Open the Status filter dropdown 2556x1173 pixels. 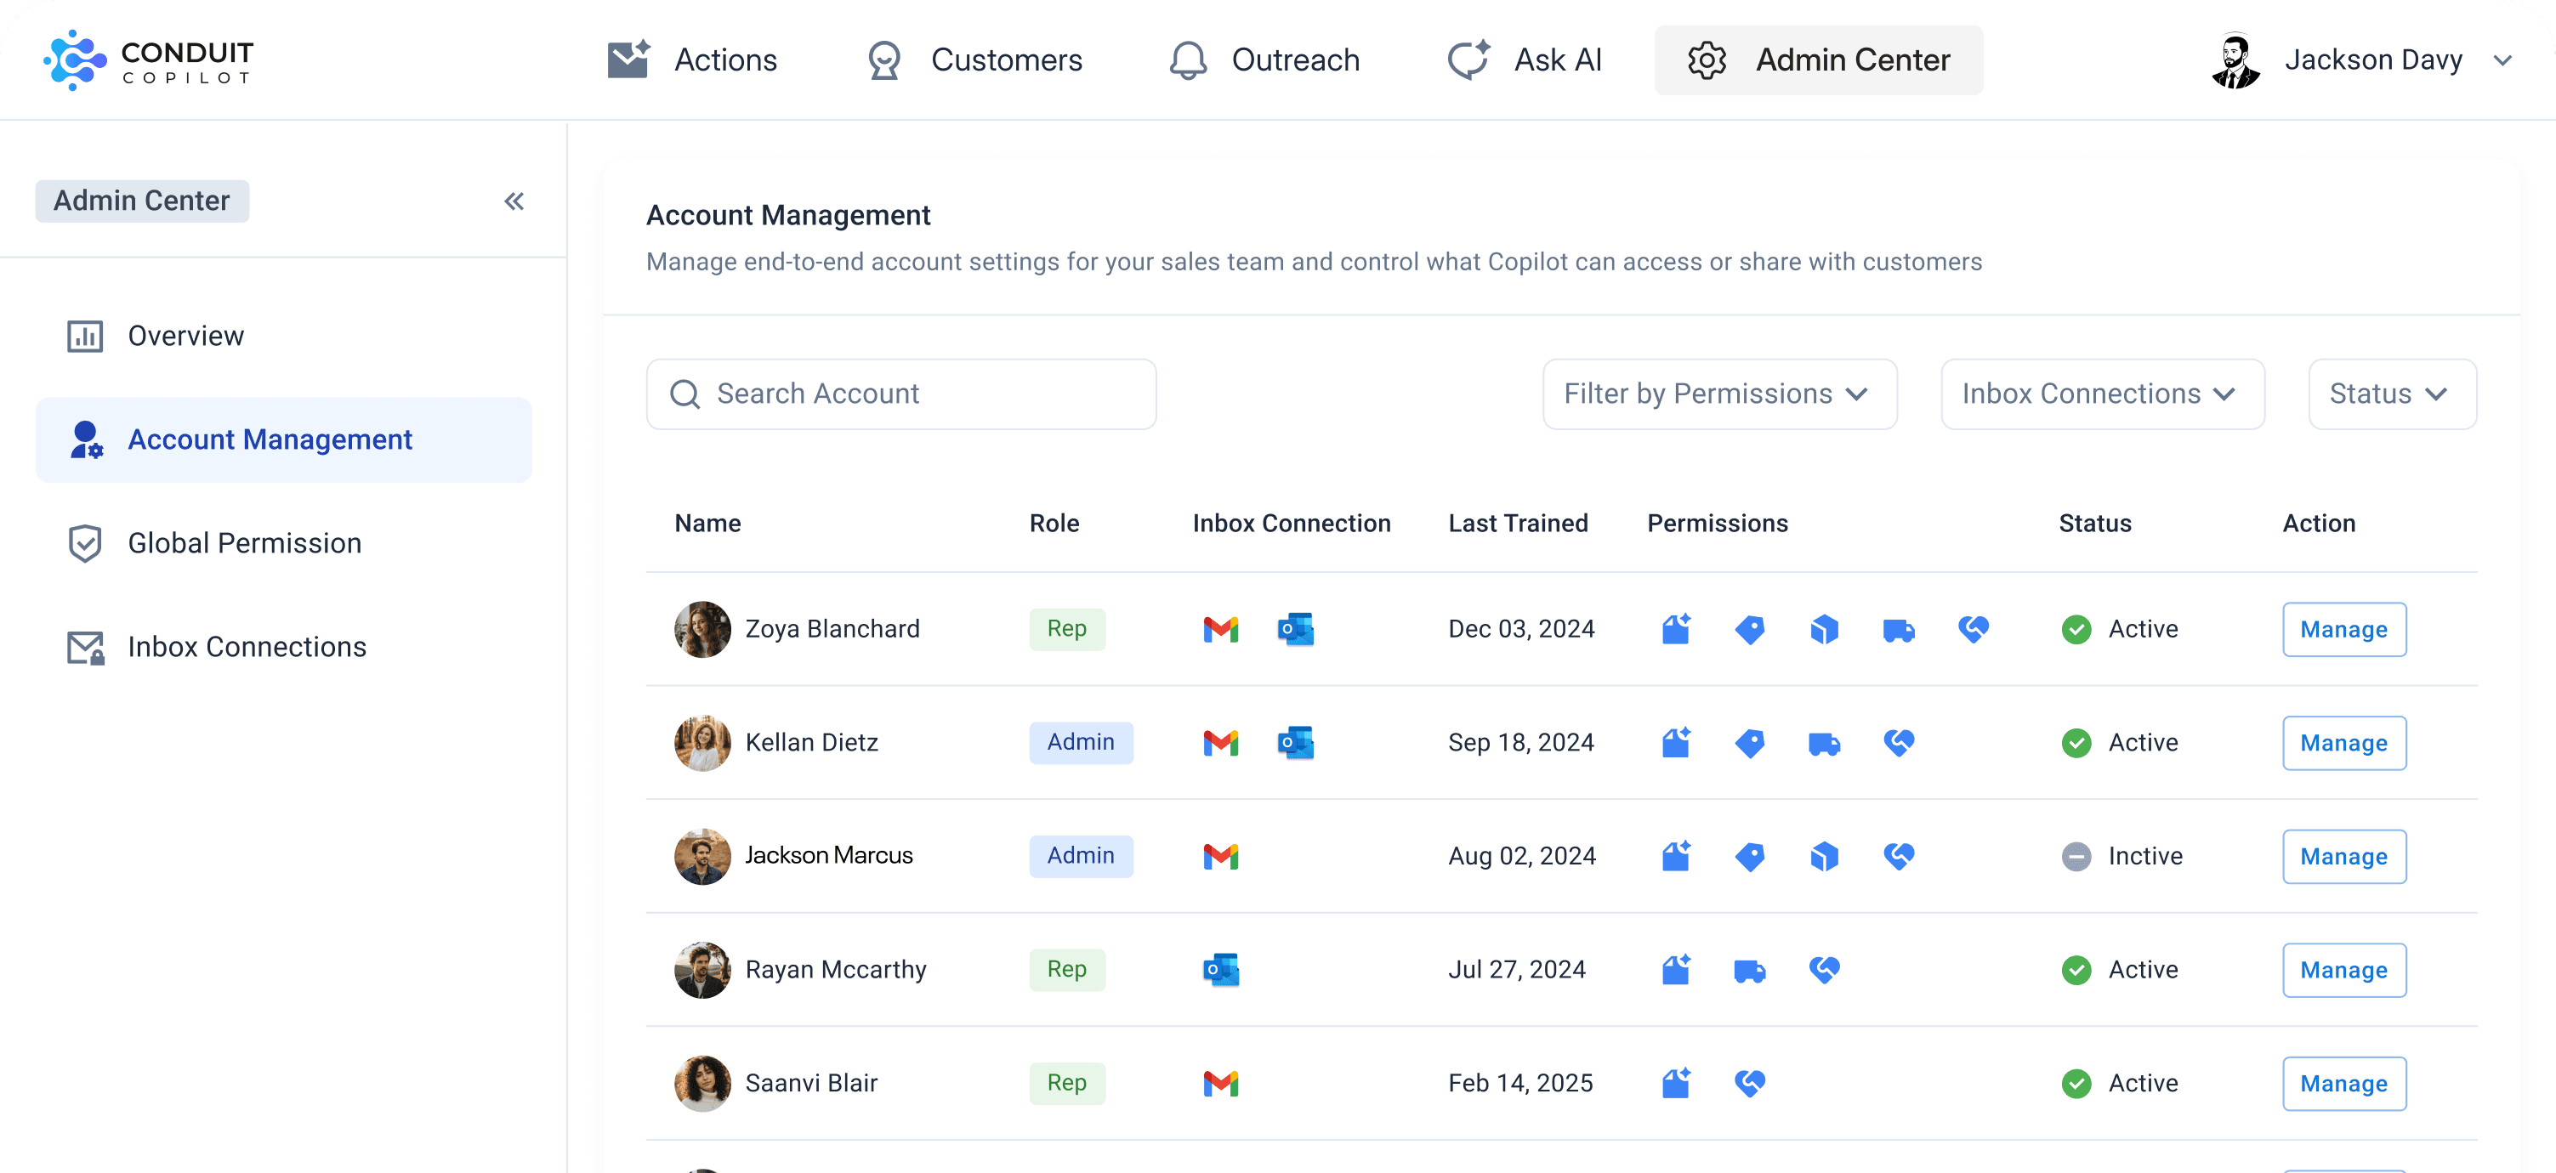click(x=2391, y=394)
